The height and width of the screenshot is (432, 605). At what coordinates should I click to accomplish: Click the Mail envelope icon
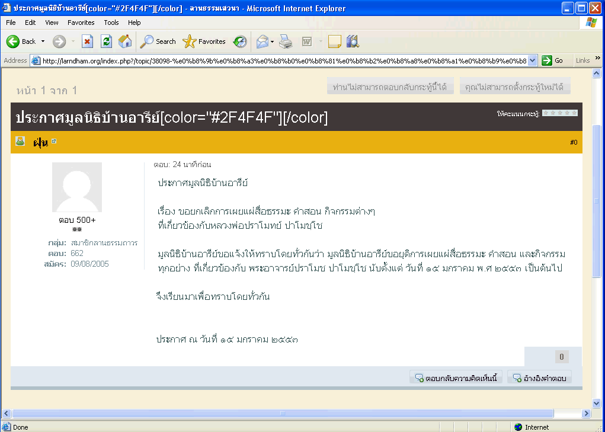262,41
